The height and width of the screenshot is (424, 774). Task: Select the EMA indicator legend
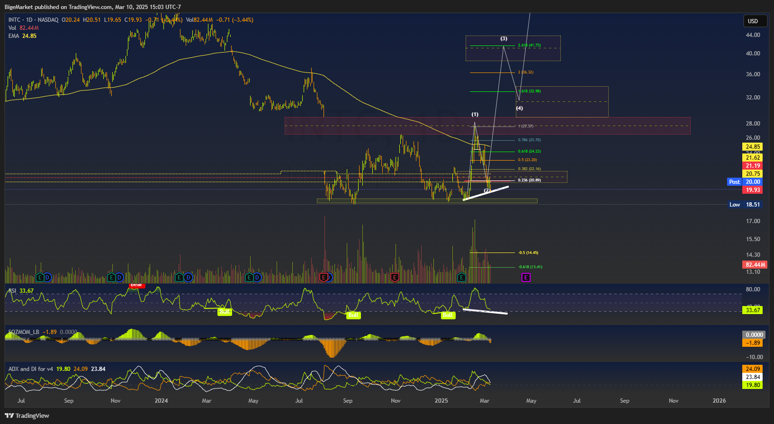[22, 36]
